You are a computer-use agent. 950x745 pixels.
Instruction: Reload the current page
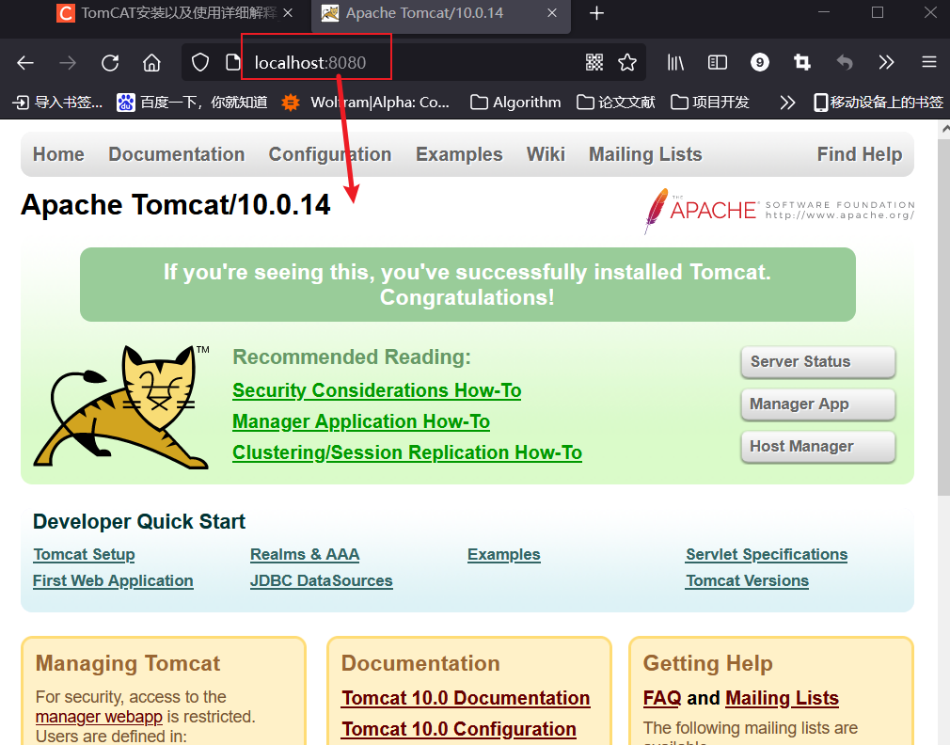(110, 62)
